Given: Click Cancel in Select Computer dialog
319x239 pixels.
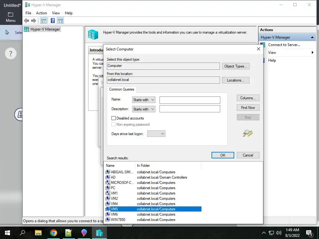Looking at the screenshot, I should pyautogui.click(x=248, y=155).
